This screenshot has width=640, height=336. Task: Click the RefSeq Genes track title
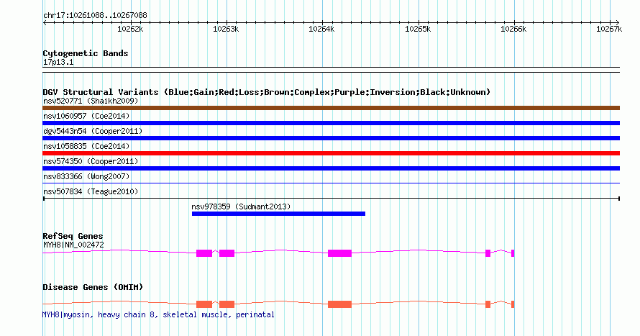pyautogui.click(x=73, y=236)
